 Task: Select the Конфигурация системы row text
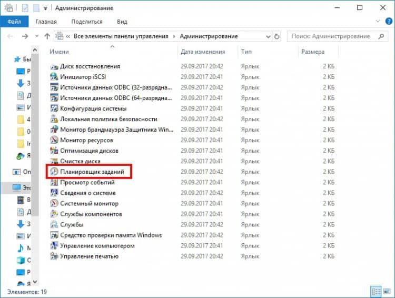[93, 108]
